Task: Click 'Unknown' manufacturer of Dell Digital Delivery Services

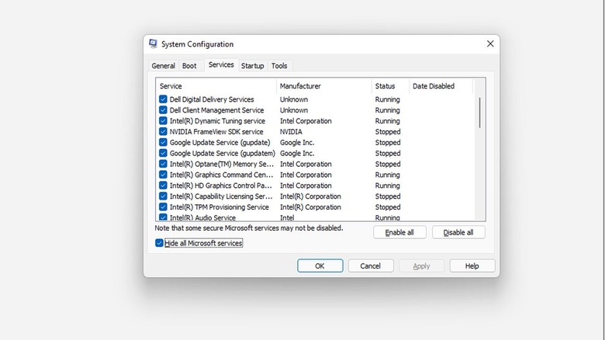Action: point(294,99)
